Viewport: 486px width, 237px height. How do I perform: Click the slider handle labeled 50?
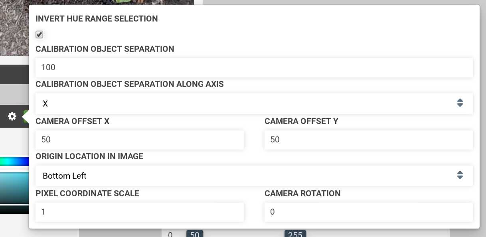point(194,233)
